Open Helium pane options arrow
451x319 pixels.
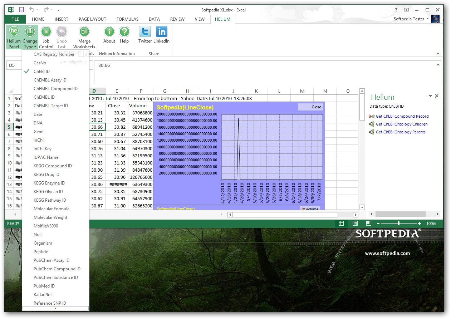430,96
